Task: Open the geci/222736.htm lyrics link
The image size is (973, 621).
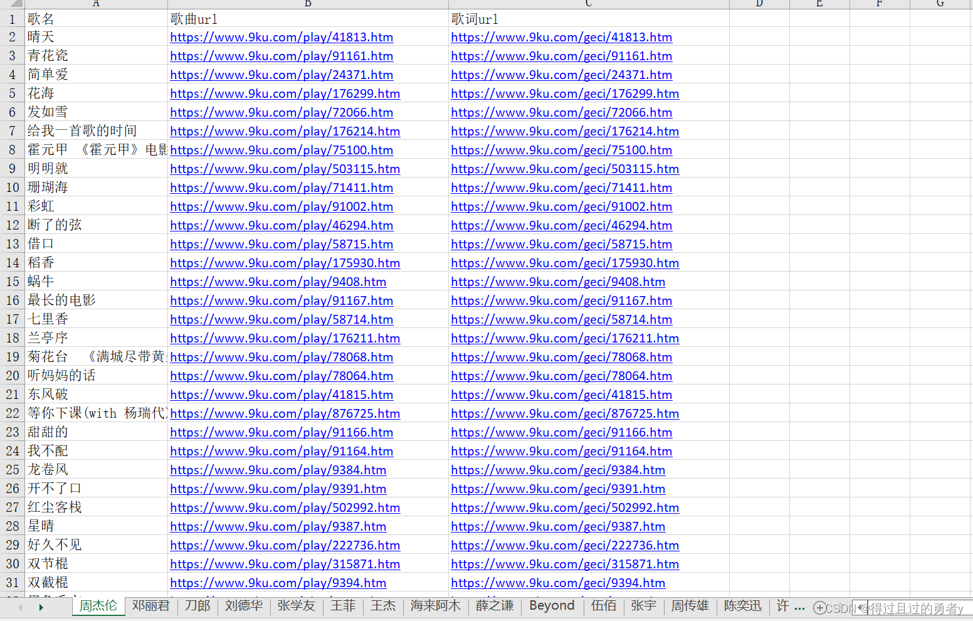Action: (565, 545)
